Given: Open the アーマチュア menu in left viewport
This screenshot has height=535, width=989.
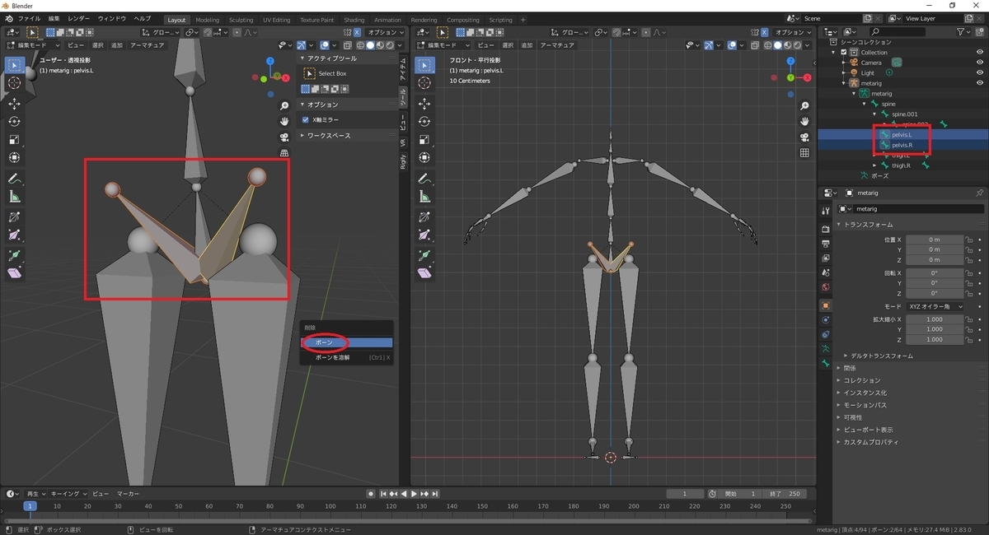Looking at the screenshot, I should pos(148,45).
